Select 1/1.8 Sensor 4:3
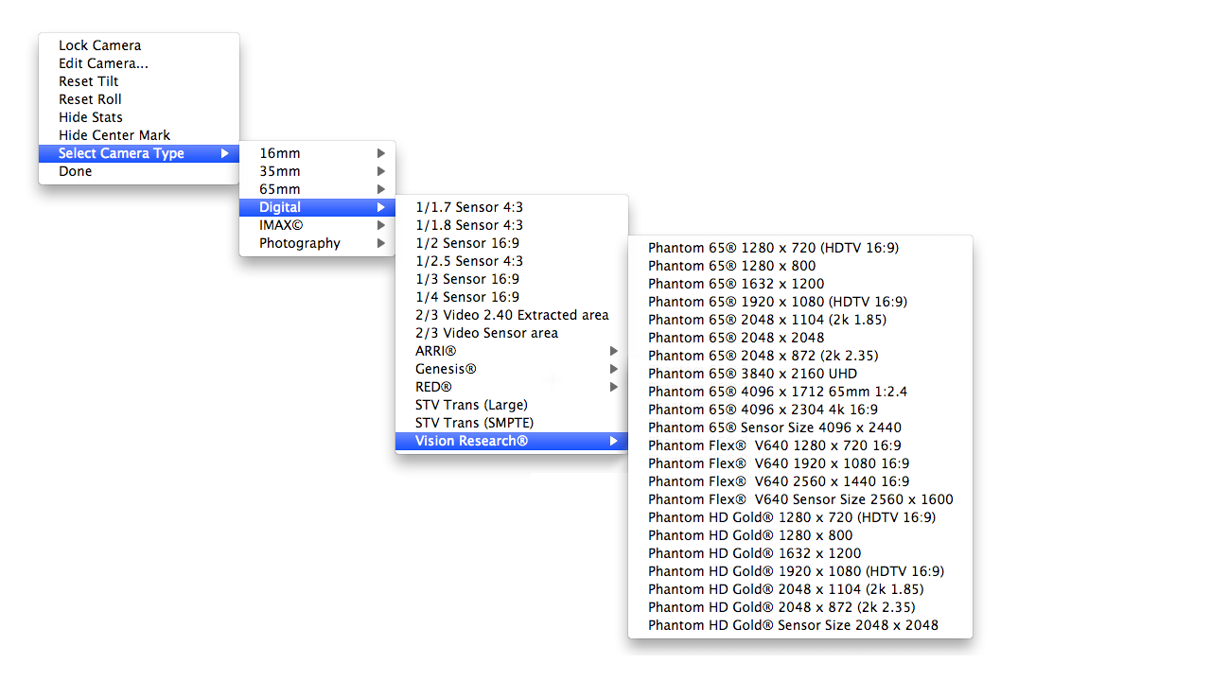Image resolution: width=1211 pixels, height=681 pixels. [512, 225]
